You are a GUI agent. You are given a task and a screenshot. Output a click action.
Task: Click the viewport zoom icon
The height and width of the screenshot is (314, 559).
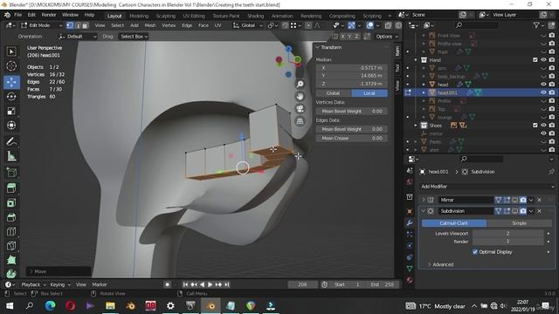pos(300,84)
